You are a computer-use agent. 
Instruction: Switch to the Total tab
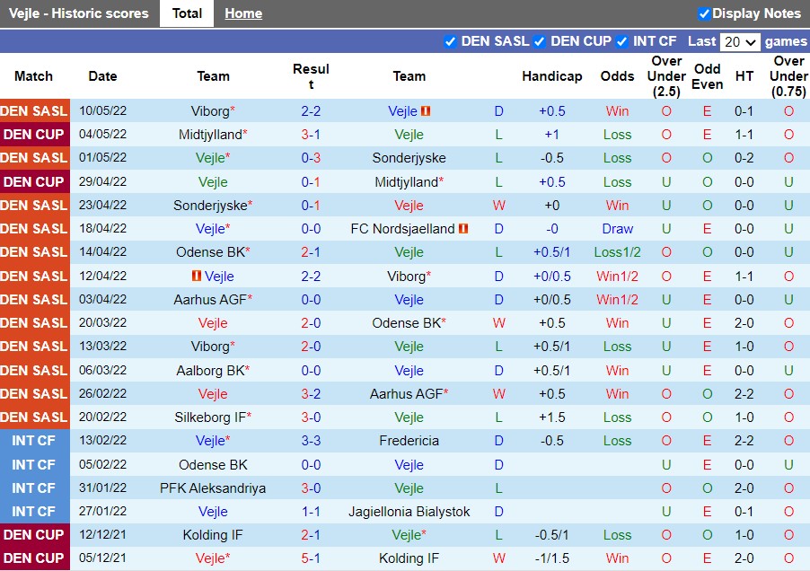(187, 13)
